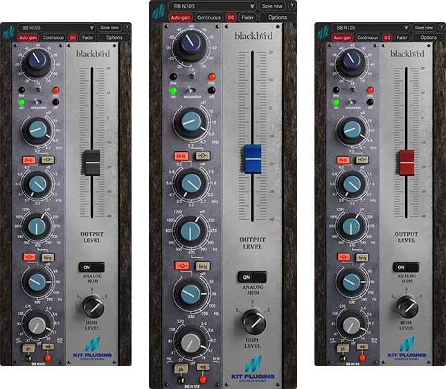Click the Hum Level knob in the right plugin
This screenshot has height=389, width=446.
pyautogui.click(x=408, y=307)
